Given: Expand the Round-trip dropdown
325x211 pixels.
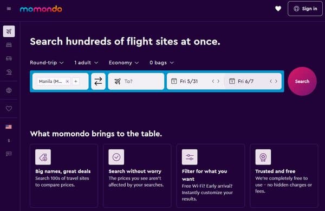Looking at the screenshot, I should (47, 63).
